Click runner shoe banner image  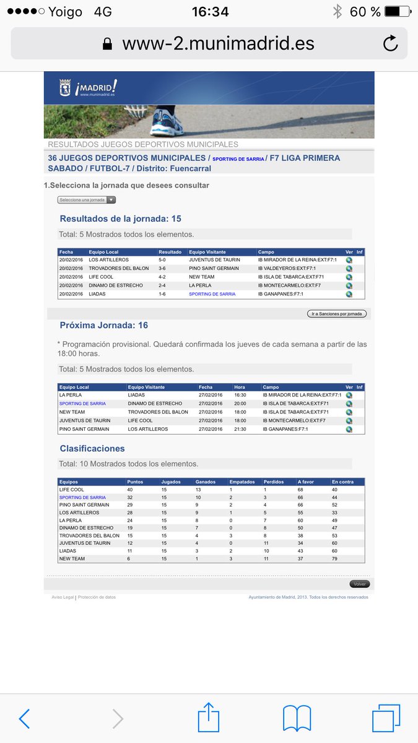[x=209, y=121]
